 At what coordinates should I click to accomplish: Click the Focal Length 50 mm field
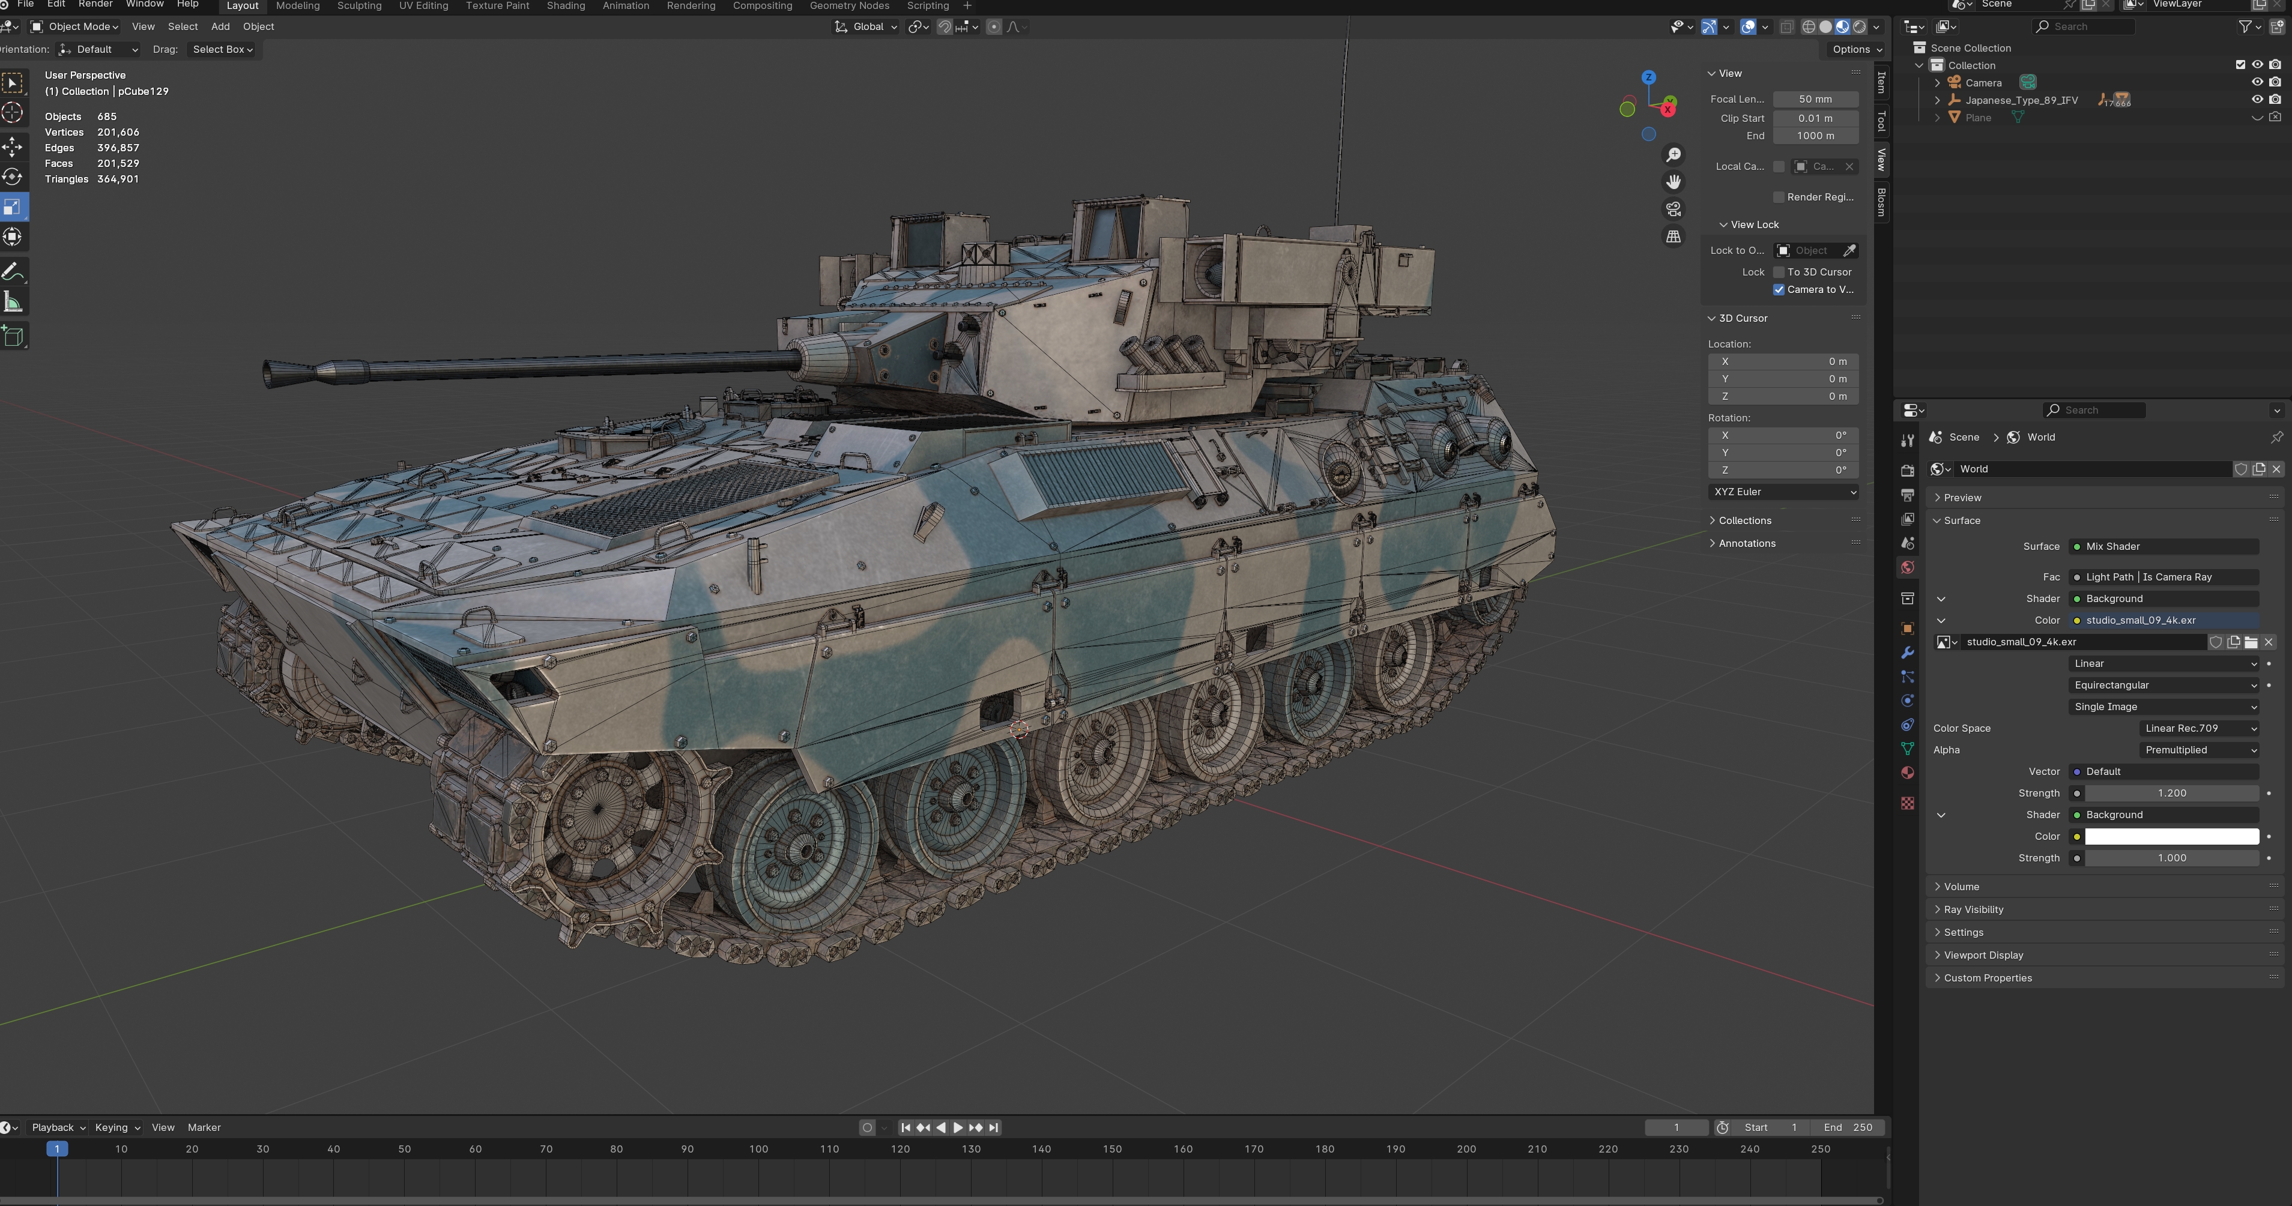[x=1815, y=100]
